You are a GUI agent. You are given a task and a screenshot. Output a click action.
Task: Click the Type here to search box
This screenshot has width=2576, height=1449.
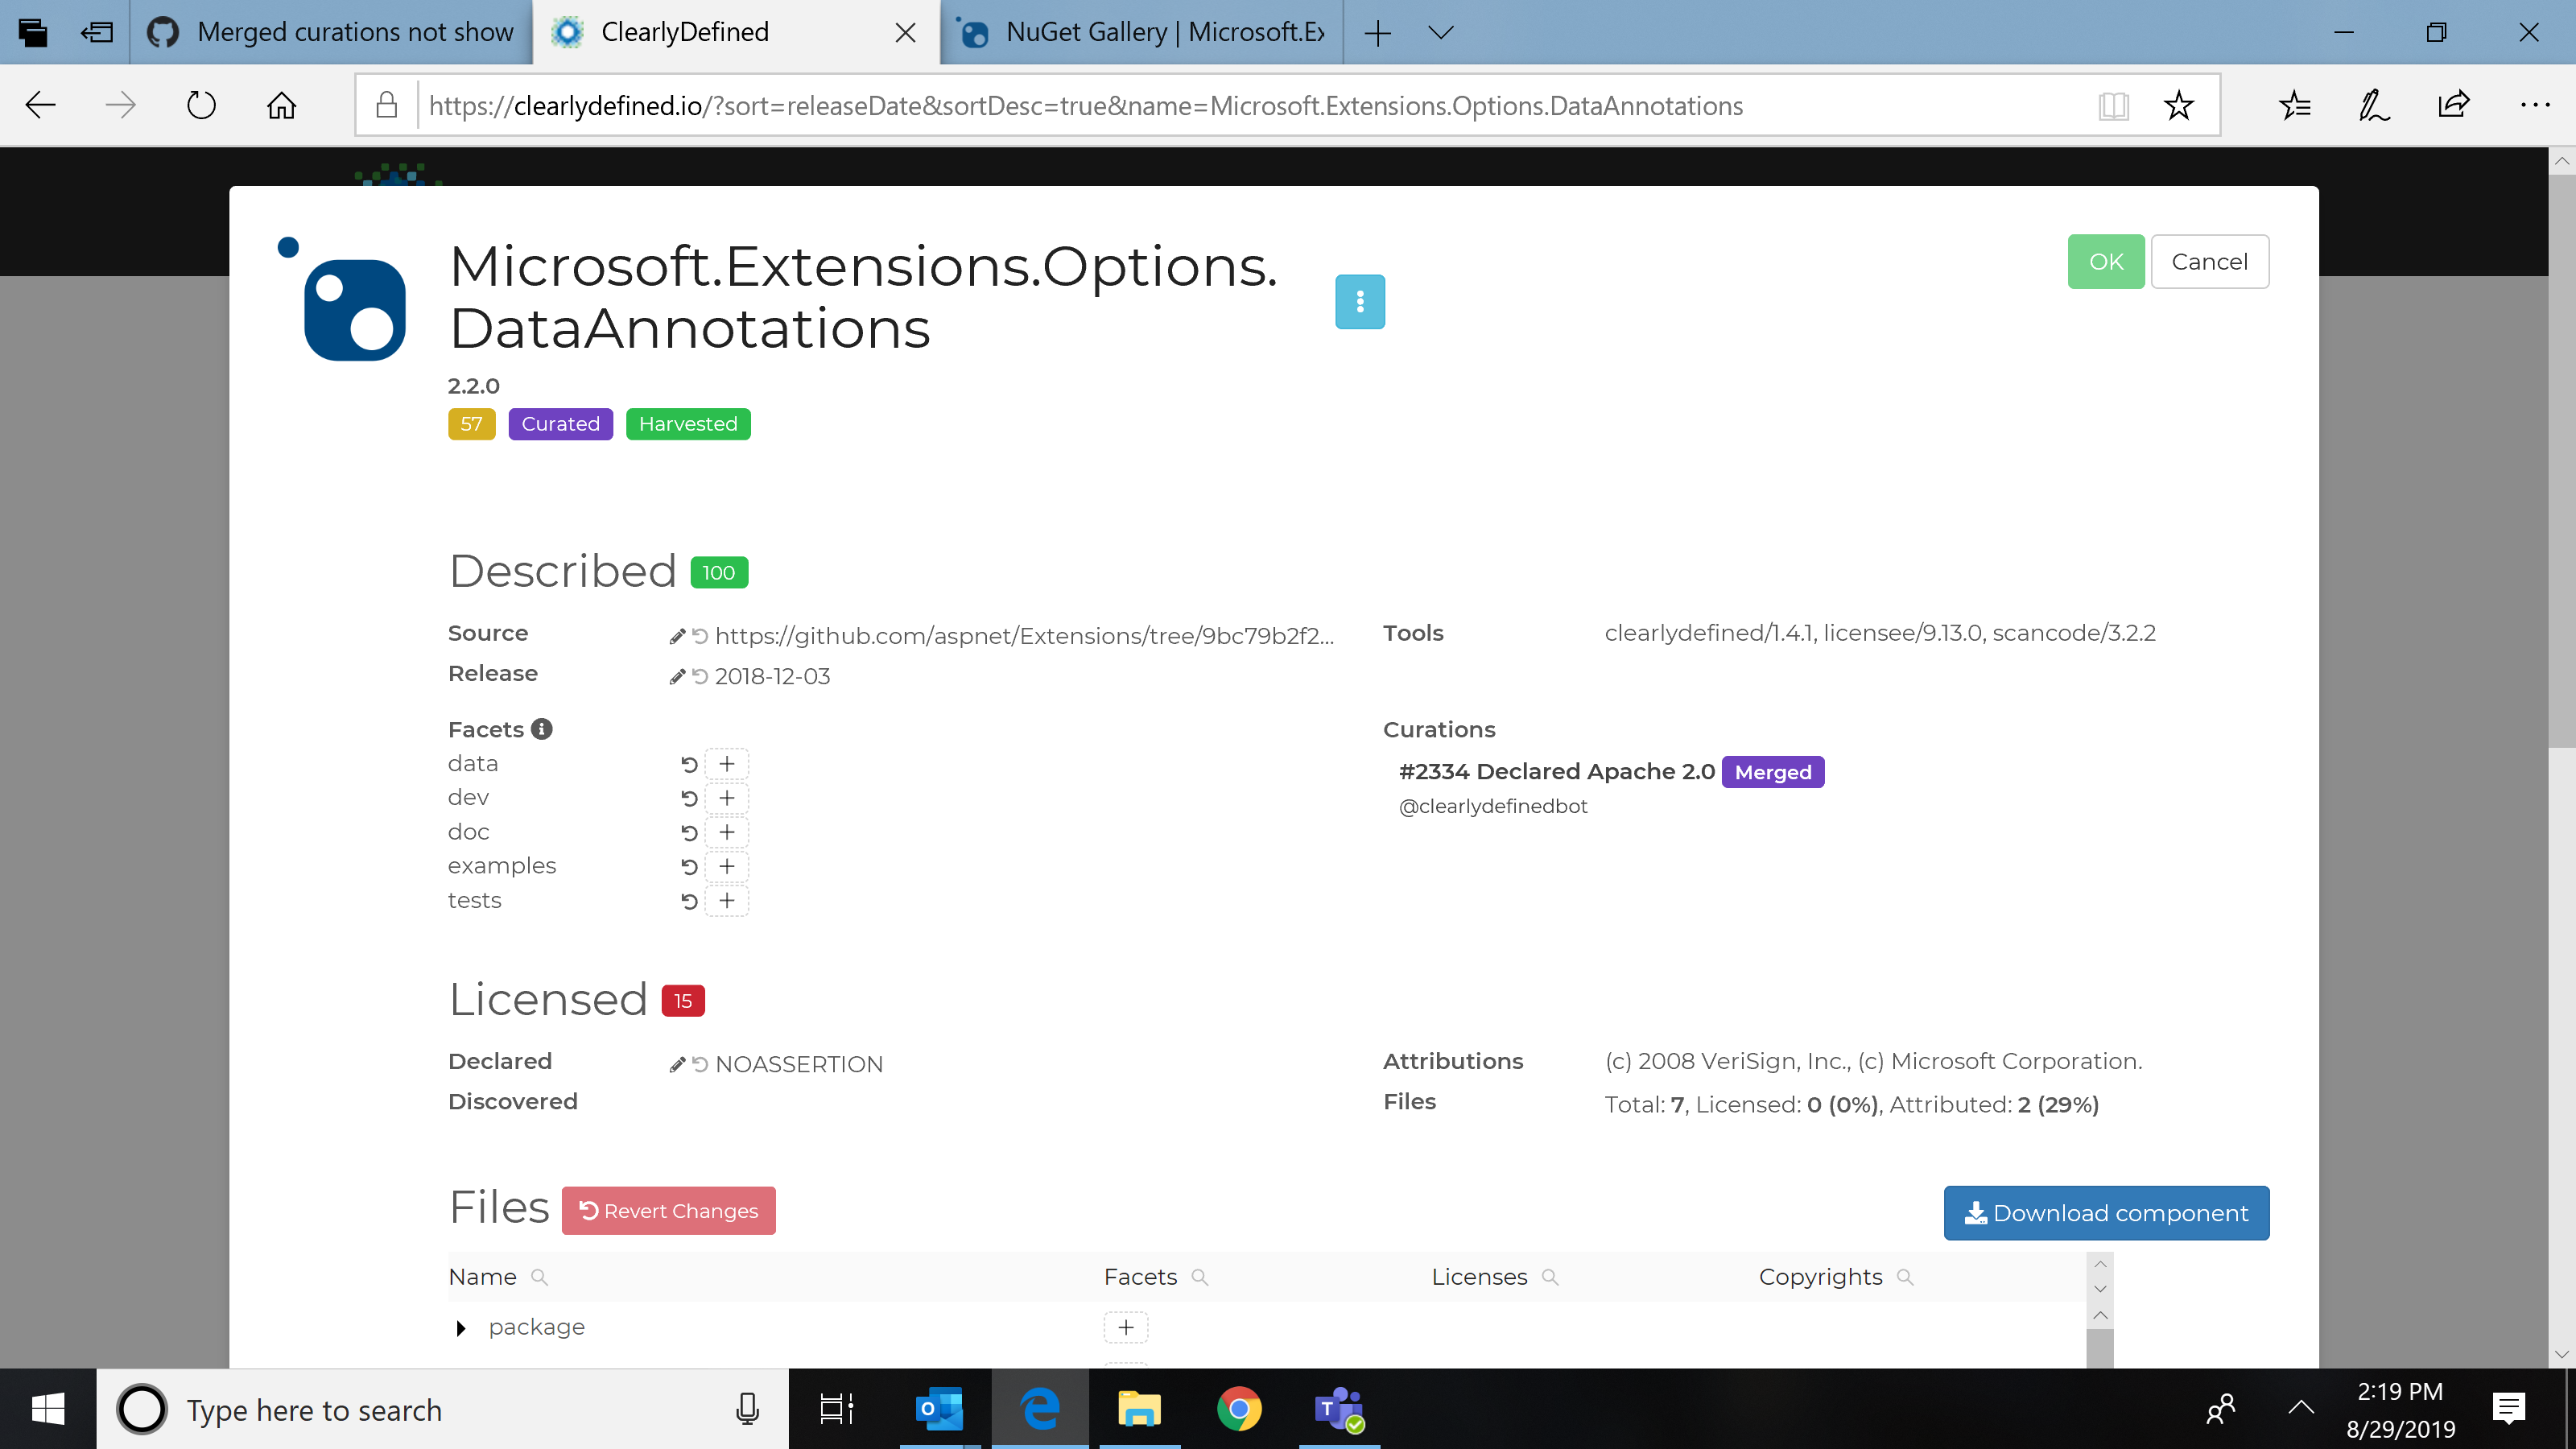(x=315, y=1409)
